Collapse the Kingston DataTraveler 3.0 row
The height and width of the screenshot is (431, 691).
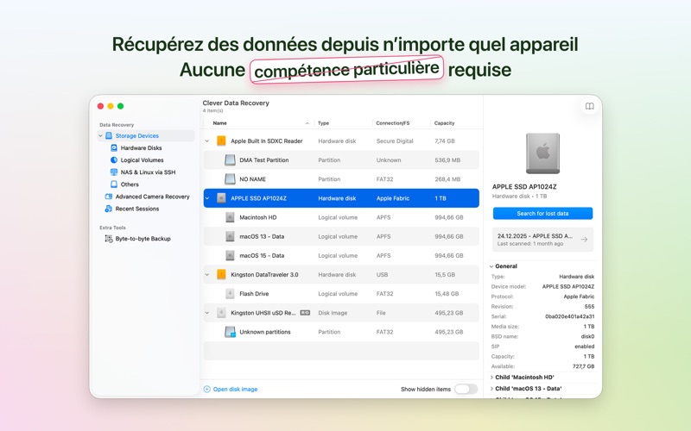[206, 274]
